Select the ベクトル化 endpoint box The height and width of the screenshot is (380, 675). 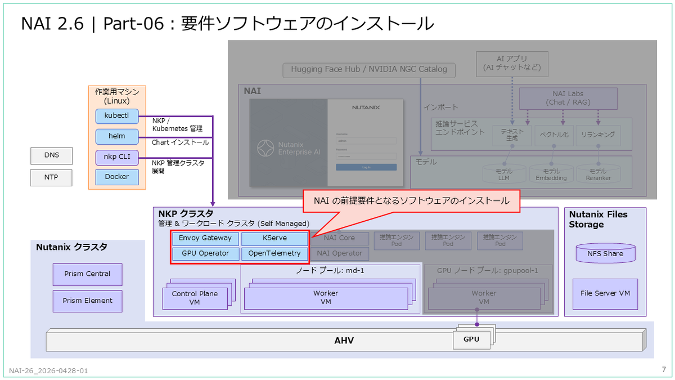coord(554,135)
